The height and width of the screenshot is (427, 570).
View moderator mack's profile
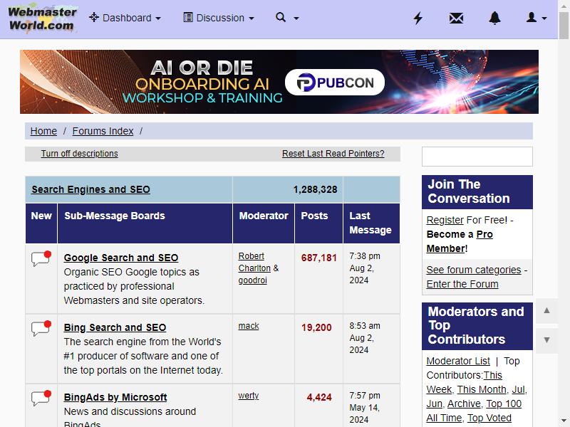pyautogui.click(x=249, y=326)
